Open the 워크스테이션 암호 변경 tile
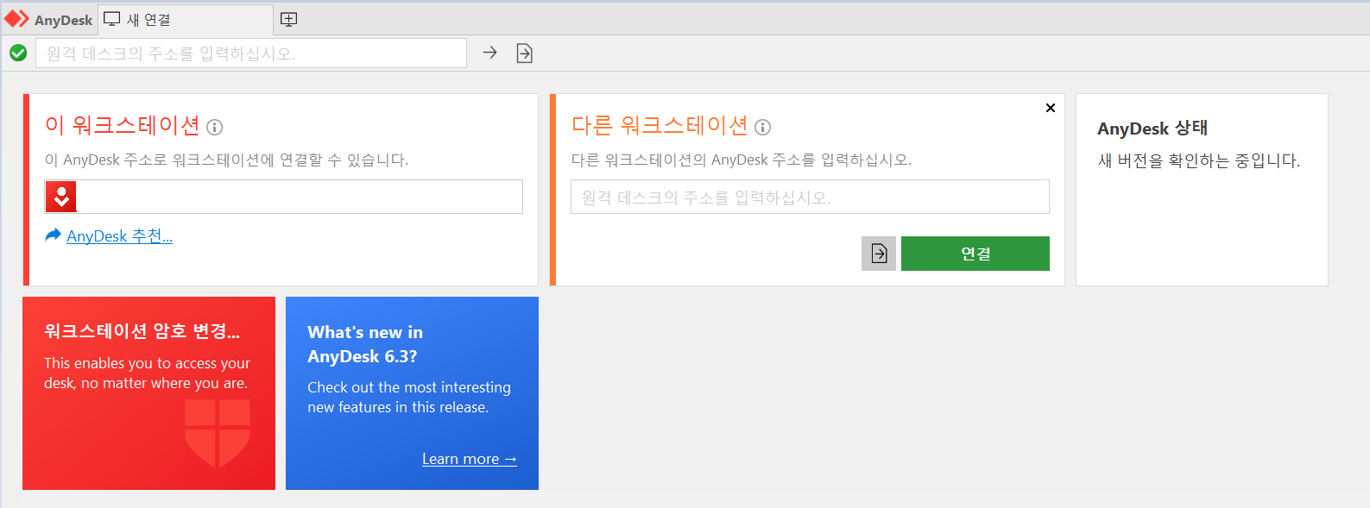 point(148,393)
